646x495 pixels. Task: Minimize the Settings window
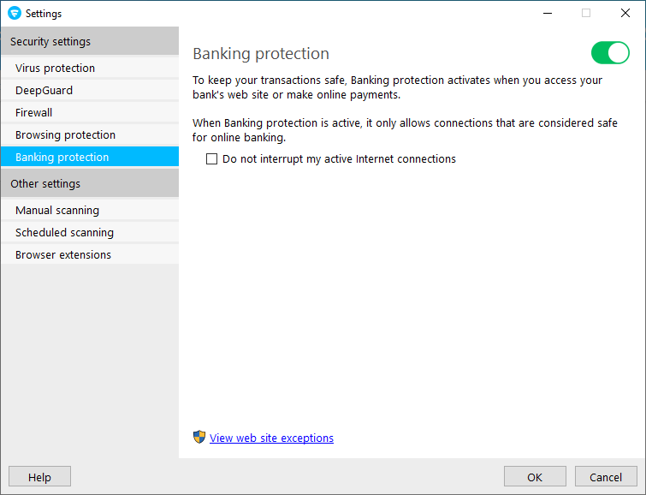point(547,14)
